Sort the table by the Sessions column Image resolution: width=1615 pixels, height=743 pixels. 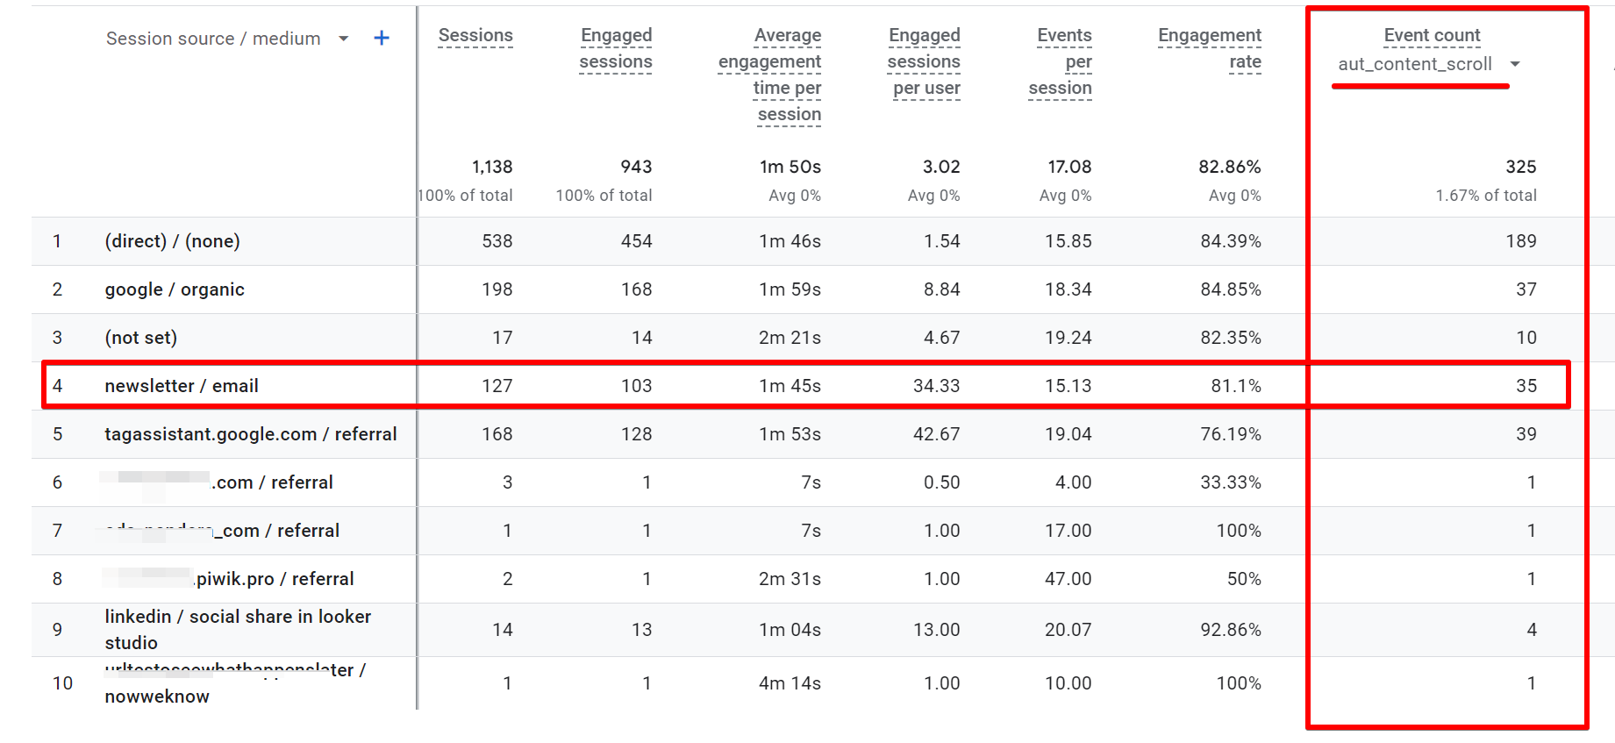click(x=475, y=35)
